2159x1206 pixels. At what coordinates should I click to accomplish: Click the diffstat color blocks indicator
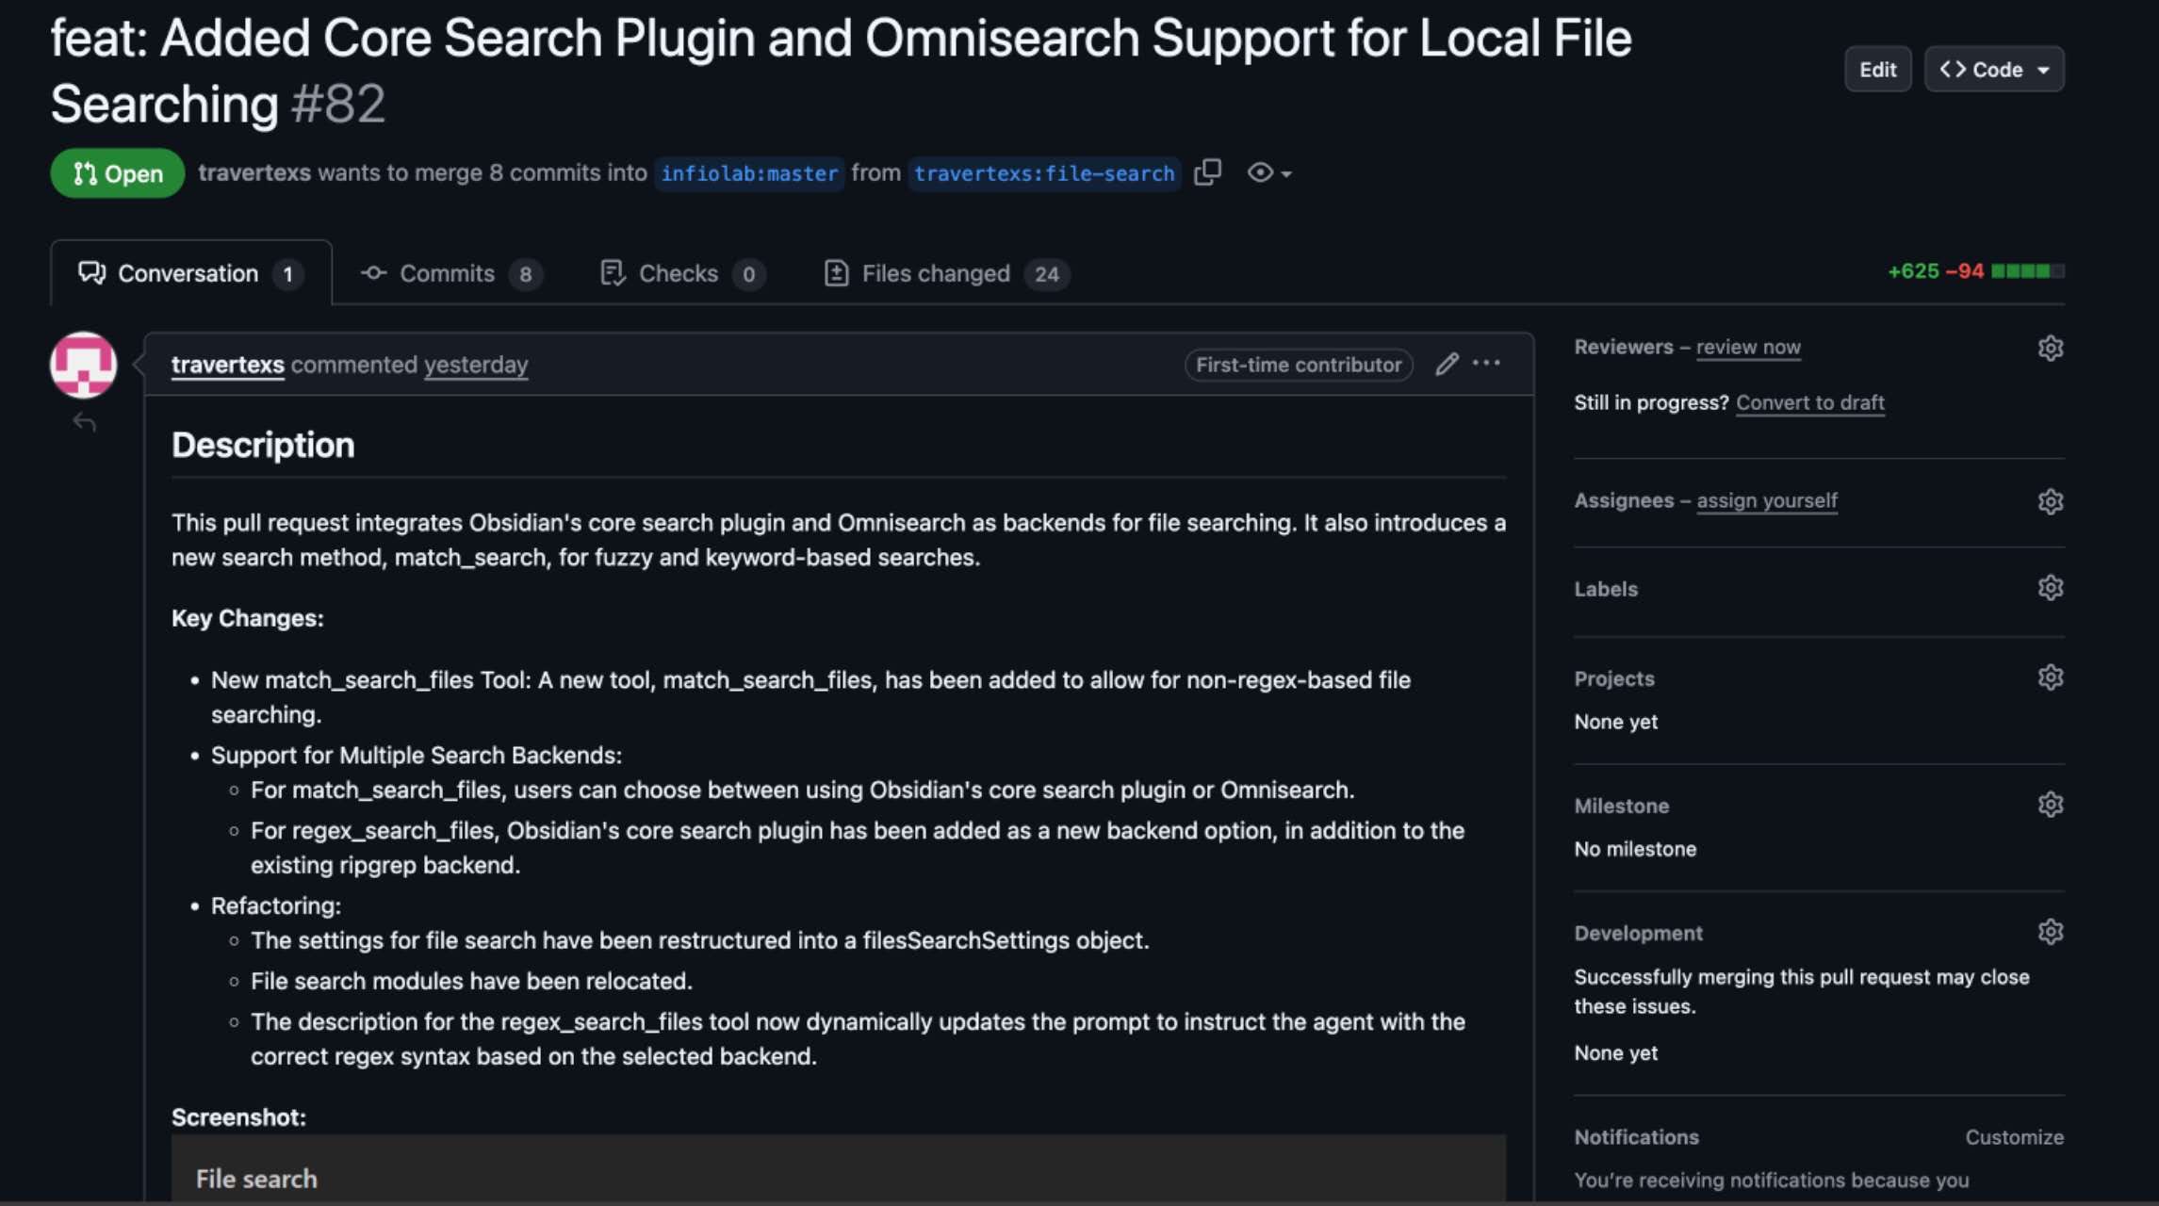2027,271
